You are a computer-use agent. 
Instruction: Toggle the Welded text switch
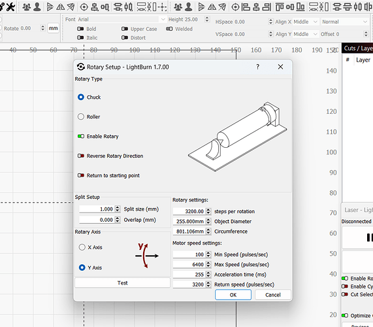tap(169, 29)
